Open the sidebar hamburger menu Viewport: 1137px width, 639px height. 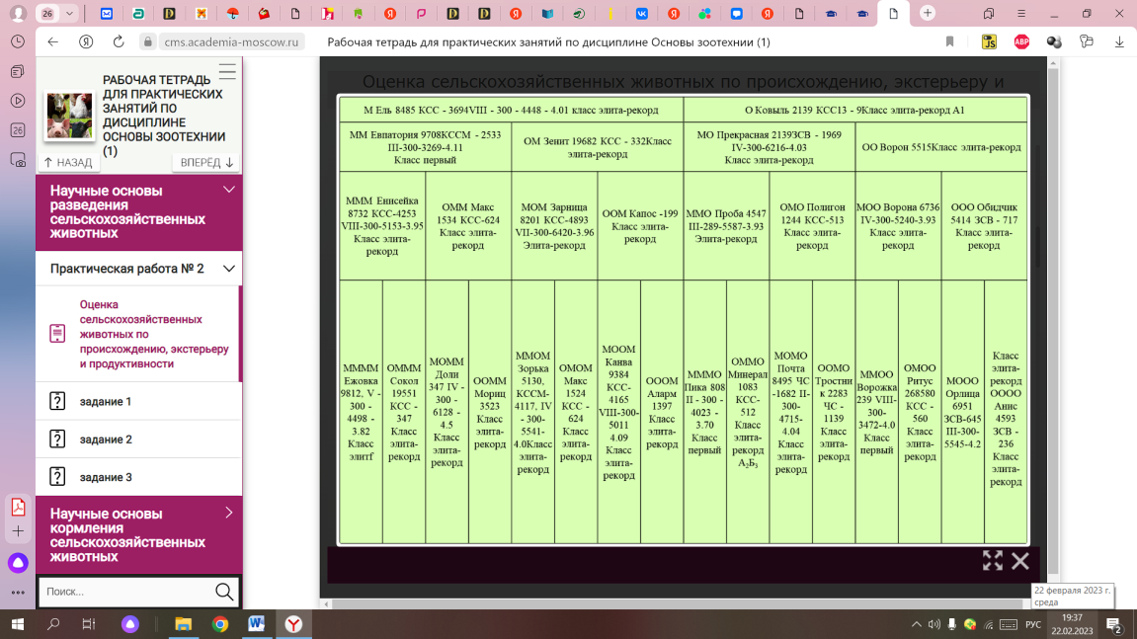pyautogui.click(x=227, y=72)
